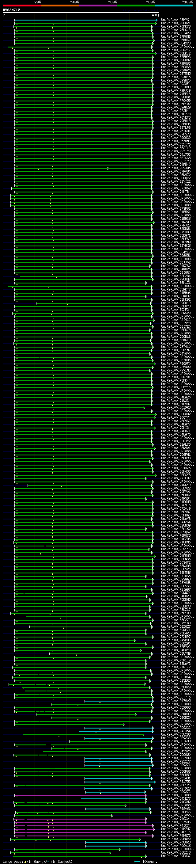Select label UniRef100_Q43354
The height and width of the screenshot is (864, 196).
[175, 731]
